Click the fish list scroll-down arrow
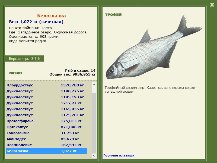217x163 pixels. [x=94, y=156]
